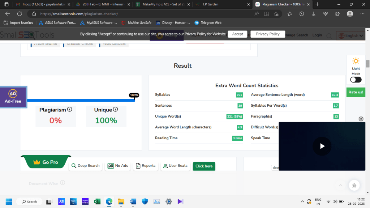The image size is (370, 208).
Task: Toggle the Light Mode switch
Action: point(356,80)
